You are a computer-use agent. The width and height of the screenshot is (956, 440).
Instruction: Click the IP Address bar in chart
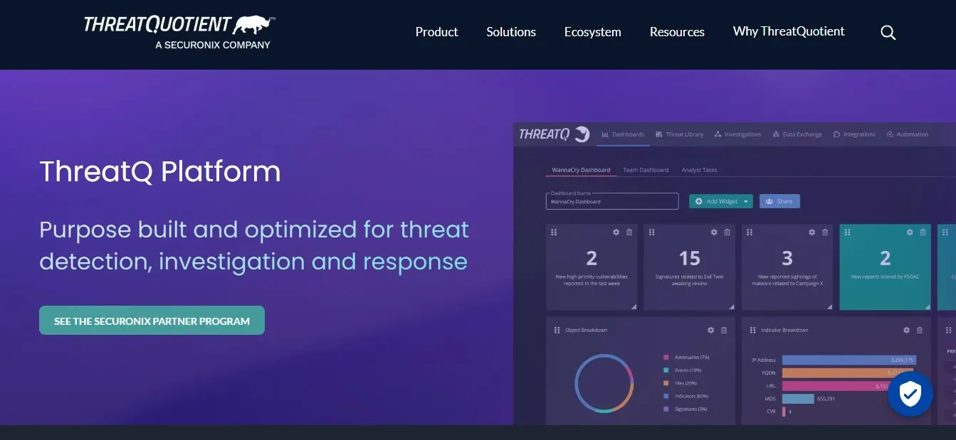[849, 360]
